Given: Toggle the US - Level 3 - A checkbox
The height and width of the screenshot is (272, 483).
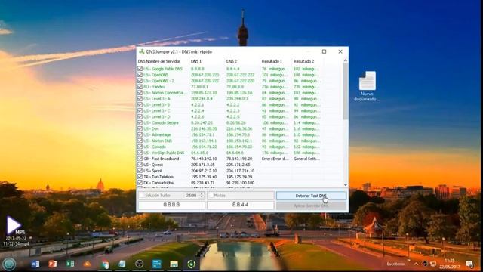Looking at the screenshot, I should coord(140,99).
